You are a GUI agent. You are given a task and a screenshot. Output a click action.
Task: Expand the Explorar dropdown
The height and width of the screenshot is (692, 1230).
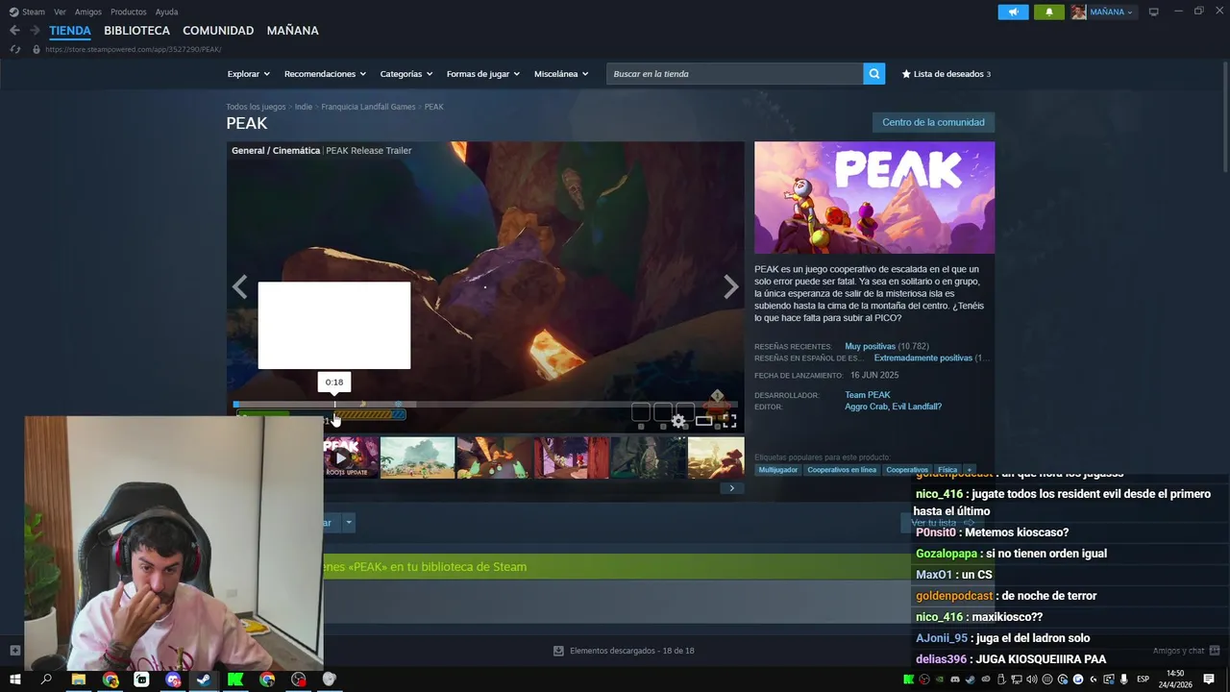[248, 74]
